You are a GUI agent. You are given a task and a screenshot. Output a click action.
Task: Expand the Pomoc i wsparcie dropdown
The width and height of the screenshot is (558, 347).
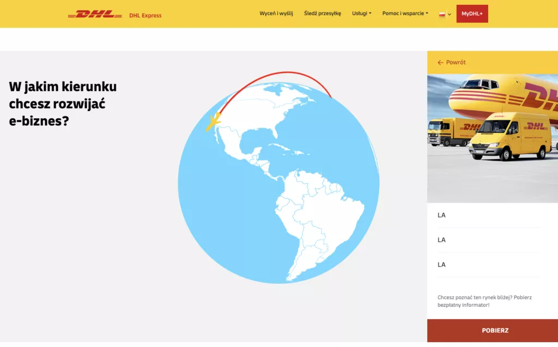point(405,14)
